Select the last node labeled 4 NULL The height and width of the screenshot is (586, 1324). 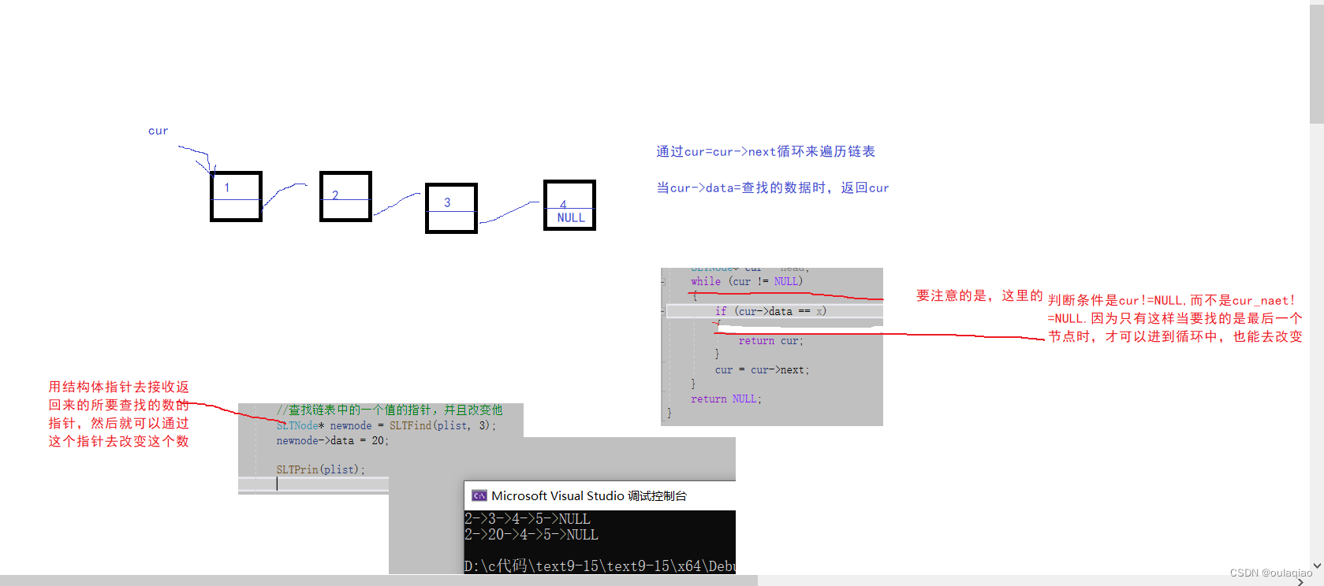pyautogui.click(x=569, y=205)
